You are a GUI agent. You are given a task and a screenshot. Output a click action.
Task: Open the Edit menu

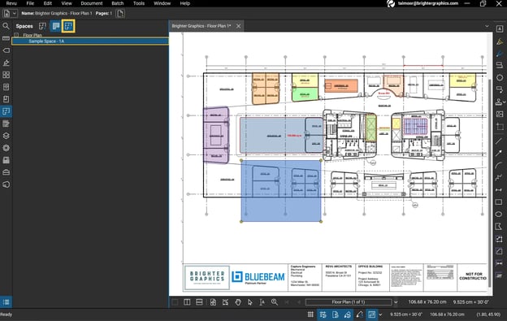[x=48, y=3]
